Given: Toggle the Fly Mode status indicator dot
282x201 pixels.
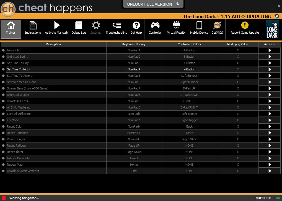Looking at the screenshot, I should tap(3, 120).
